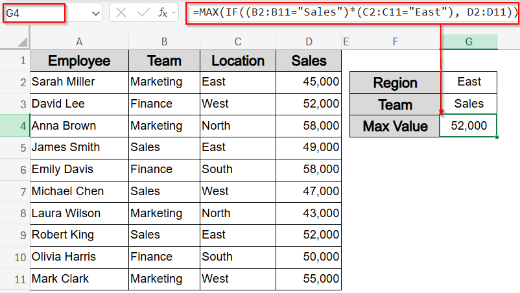
Task: Expand the small arrow beside fx
Action: 174,13
